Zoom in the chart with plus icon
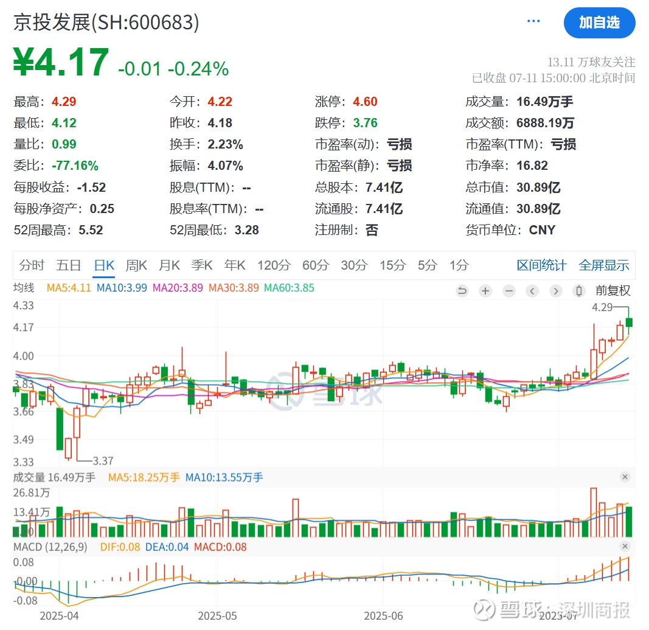This screenshot has width=649, height=630. (485, 291)
